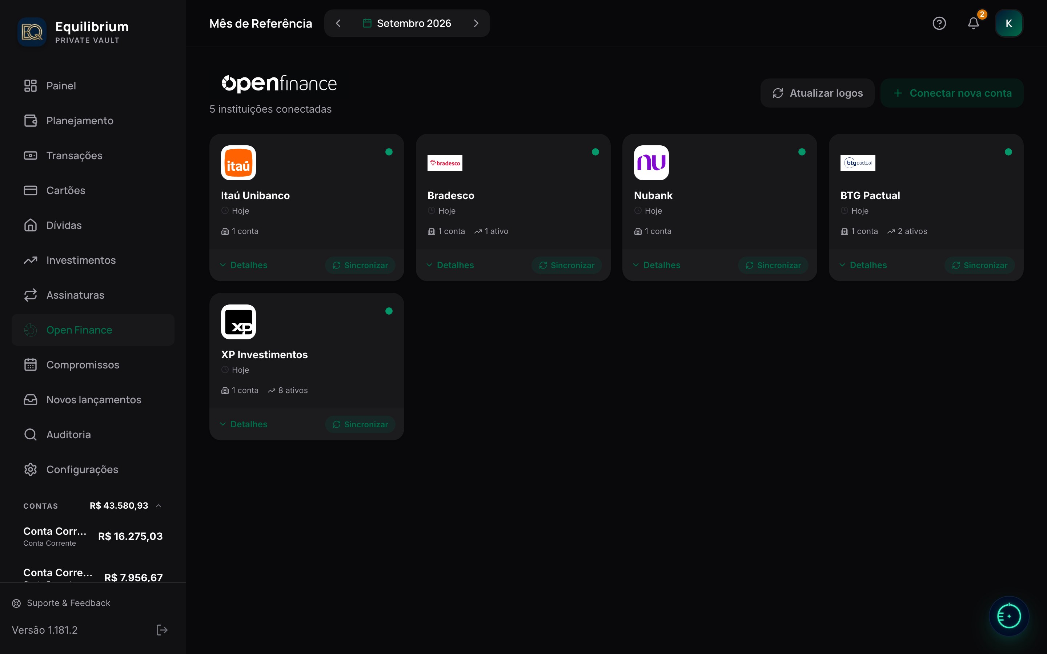Go to Transações page
The image size is (1047, 654).
[93, 155]
